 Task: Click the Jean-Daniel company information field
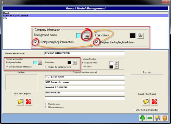(85, 77)
